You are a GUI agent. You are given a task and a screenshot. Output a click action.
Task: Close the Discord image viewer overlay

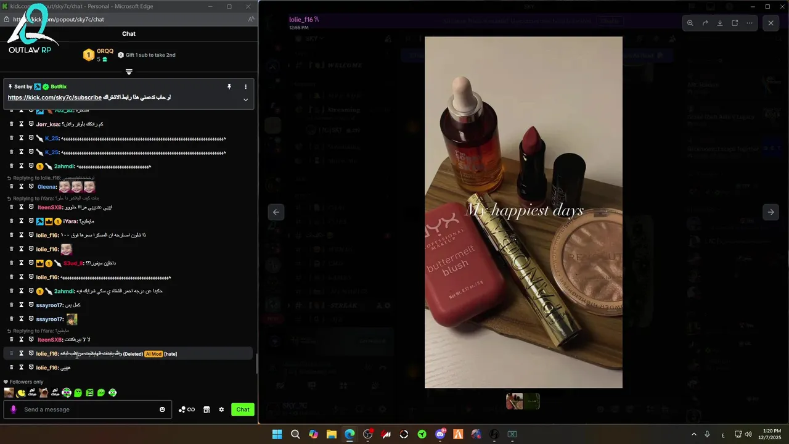pos(771,23)
